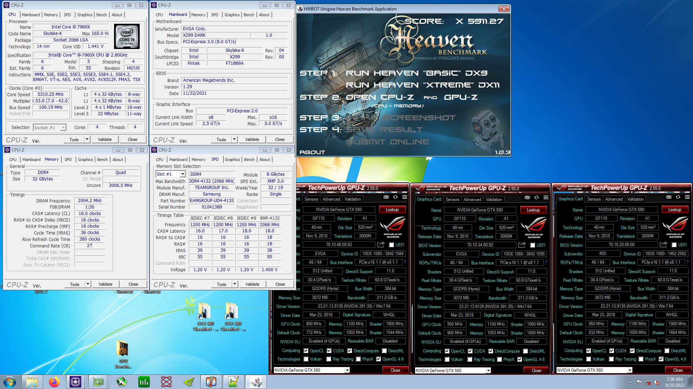Click the green bar chart taskbar icon

point(144,382)
